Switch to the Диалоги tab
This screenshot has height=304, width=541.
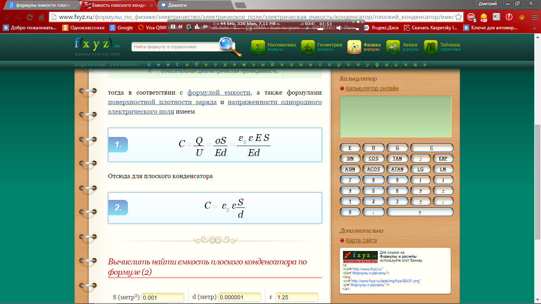[x=194, y=6]
